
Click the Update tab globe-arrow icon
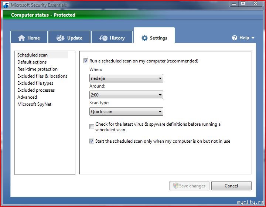(x=60, y=38)
